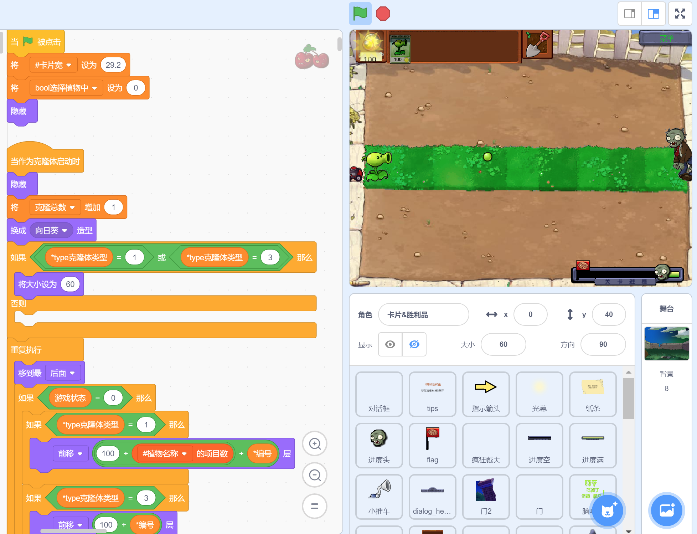Click the sprite list scrollbar
Screen dimensions: 697x534
628,399
